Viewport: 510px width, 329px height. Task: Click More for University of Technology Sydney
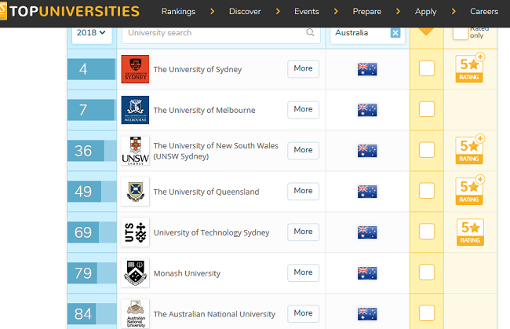pyautogui.click(x=303, y=232)
